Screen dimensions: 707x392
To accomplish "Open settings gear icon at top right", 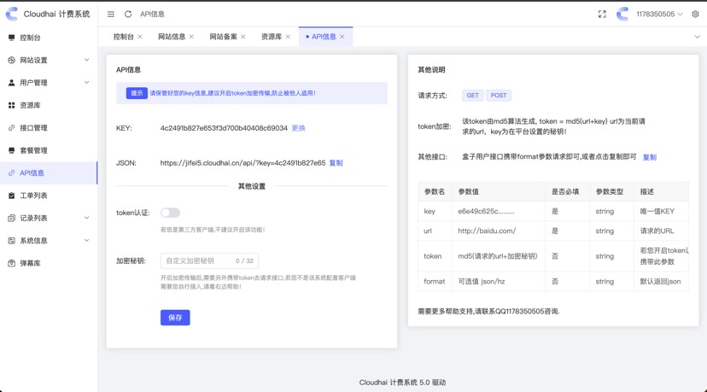I will [x=695, y=15].
